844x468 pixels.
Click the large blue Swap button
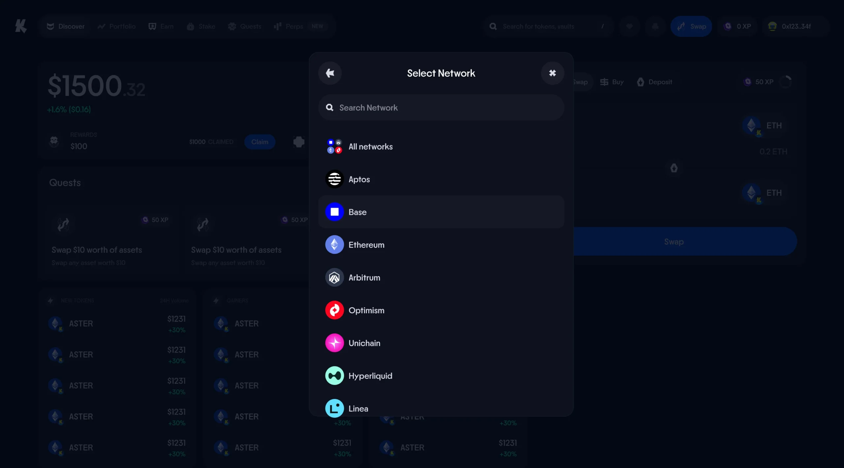[x=674, y=242]
